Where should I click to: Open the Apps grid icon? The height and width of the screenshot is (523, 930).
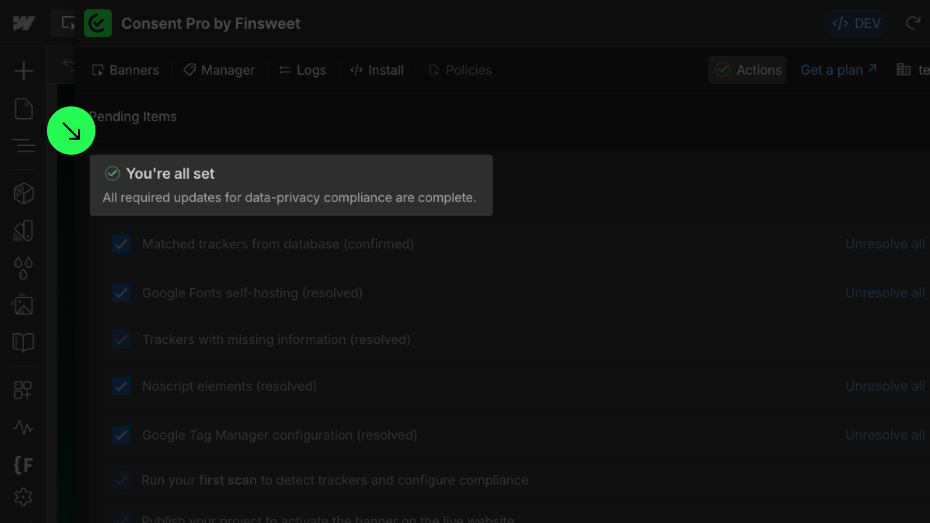click(23, 390)
